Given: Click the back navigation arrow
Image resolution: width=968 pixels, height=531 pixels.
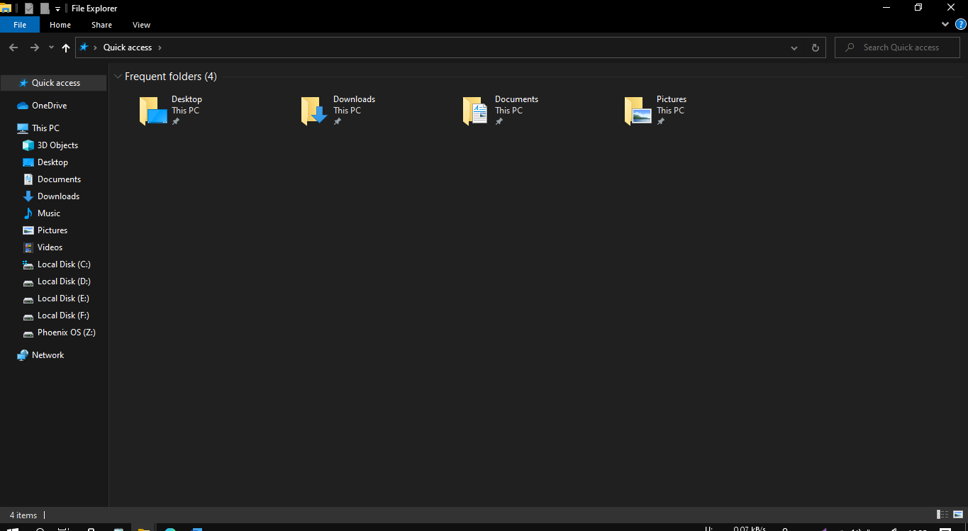Looking at the screenshot, I should pyautogui.click(x=13, y=47).
